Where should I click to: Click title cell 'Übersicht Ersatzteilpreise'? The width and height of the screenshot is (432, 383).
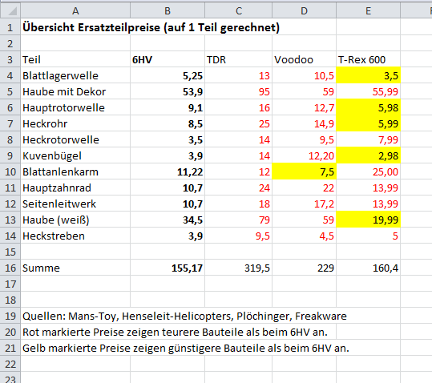coord(151,27)
